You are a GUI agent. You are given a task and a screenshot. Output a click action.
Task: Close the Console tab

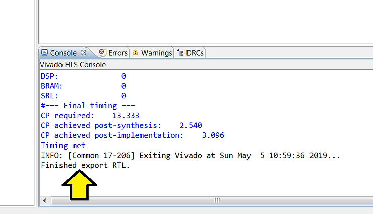[83, 52]
